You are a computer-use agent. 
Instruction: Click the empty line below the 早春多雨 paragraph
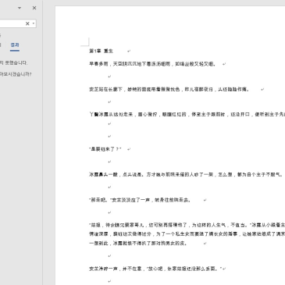(109, 77)
